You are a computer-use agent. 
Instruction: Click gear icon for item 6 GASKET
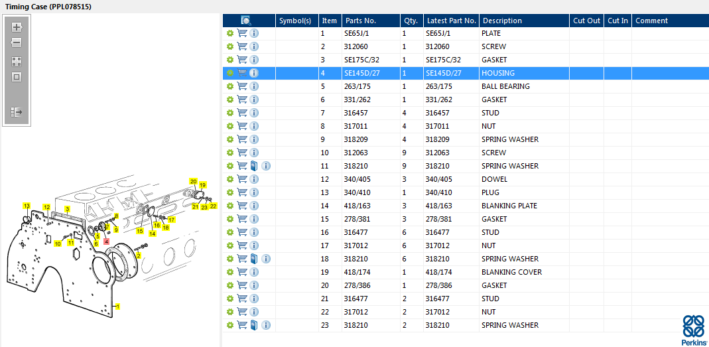coord(229,100)
